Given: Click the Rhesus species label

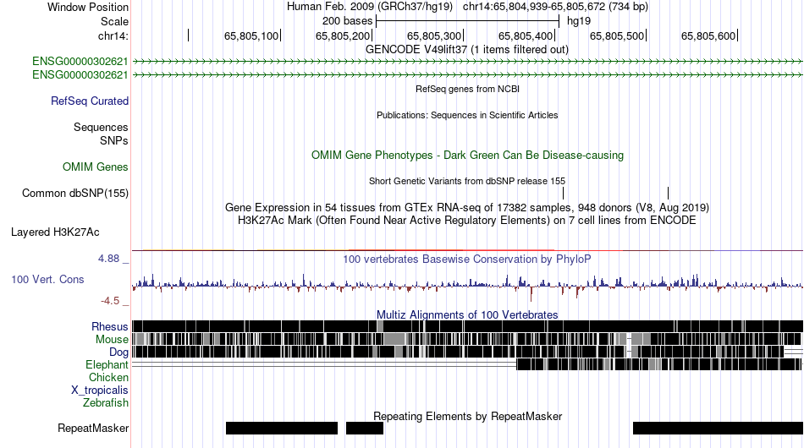Looking at the screenshot, I should (x=110, y=326).
